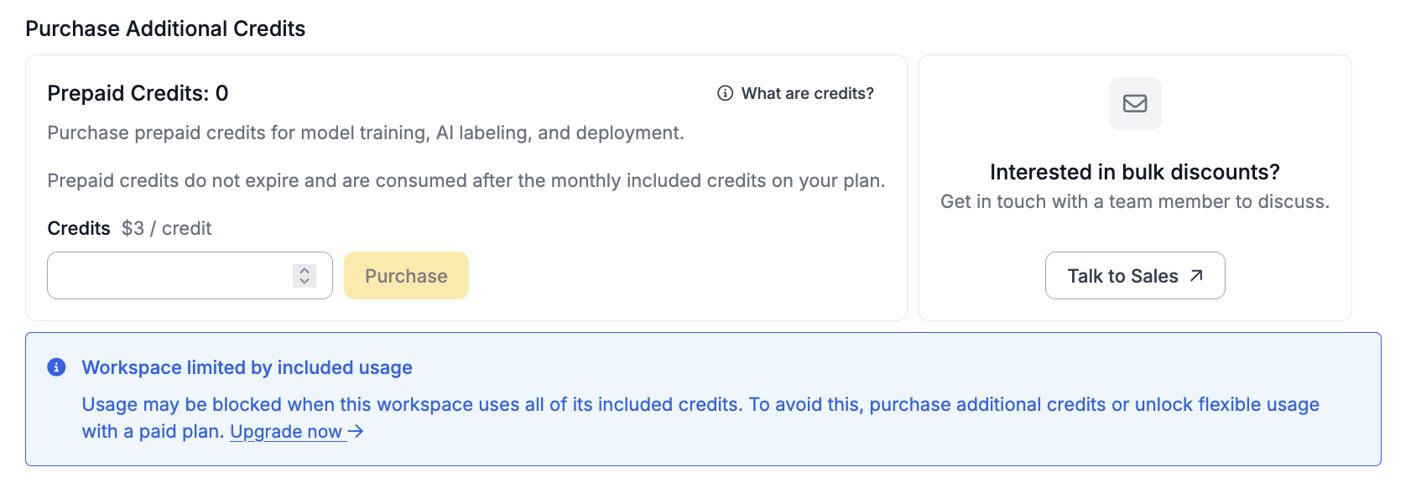Viewport: 1421px width, 483px height.
Task: Open the What are credits? help link
Action: point(807,93)
